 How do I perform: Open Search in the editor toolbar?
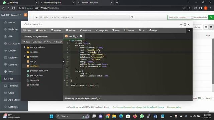tap(71, 30)
